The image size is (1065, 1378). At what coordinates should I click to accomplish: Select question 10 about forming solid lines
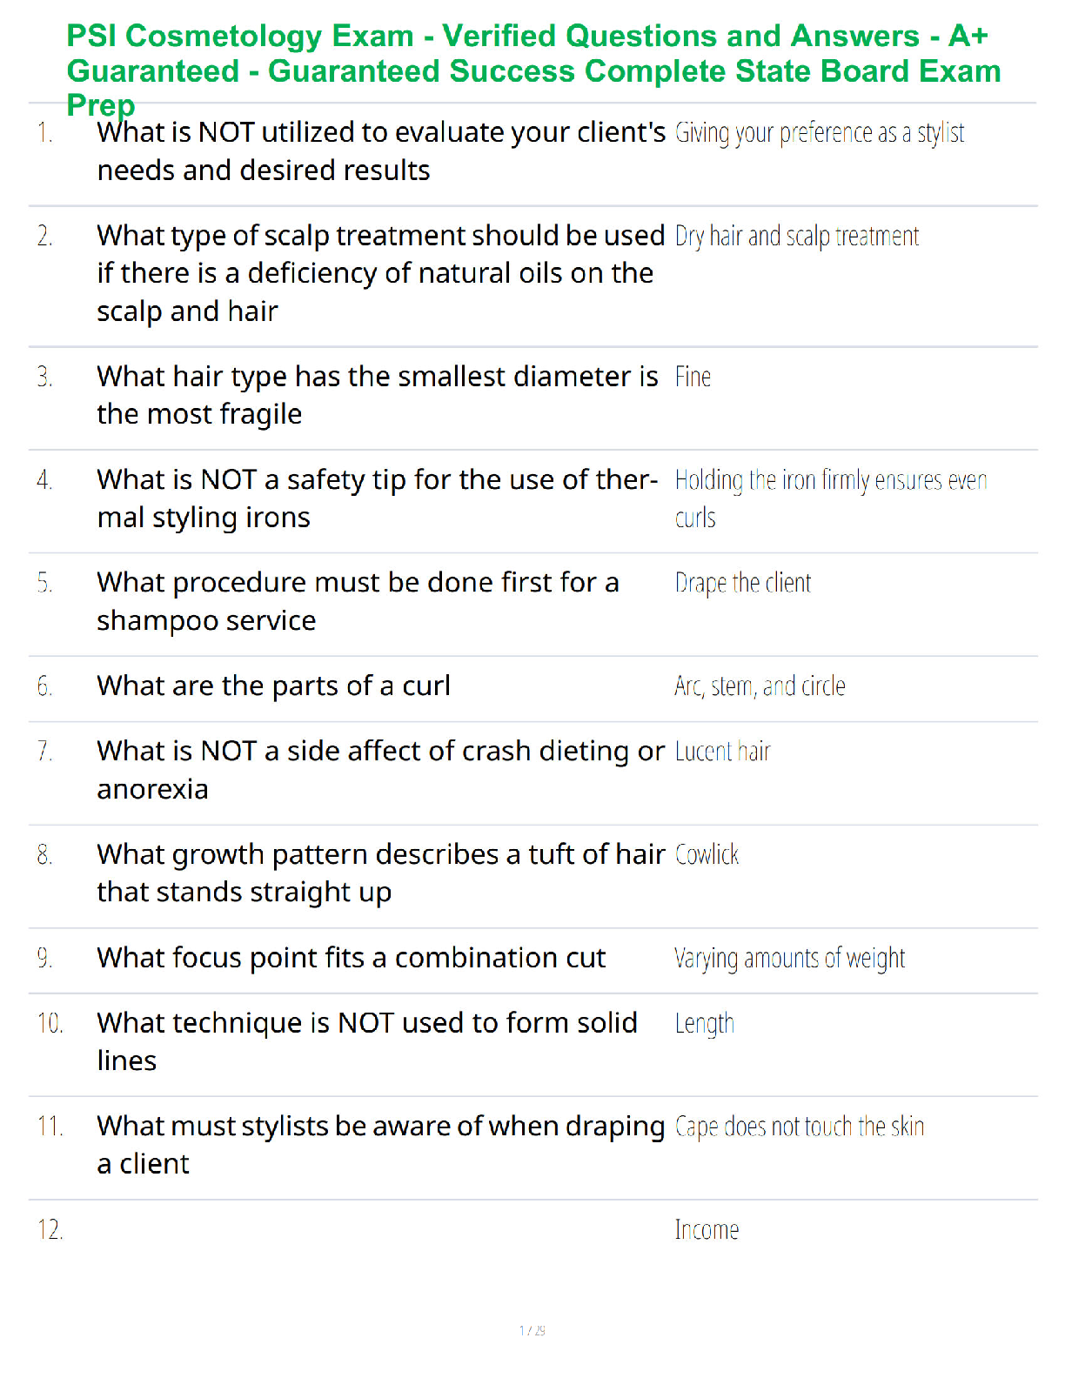click(367, 1042)
